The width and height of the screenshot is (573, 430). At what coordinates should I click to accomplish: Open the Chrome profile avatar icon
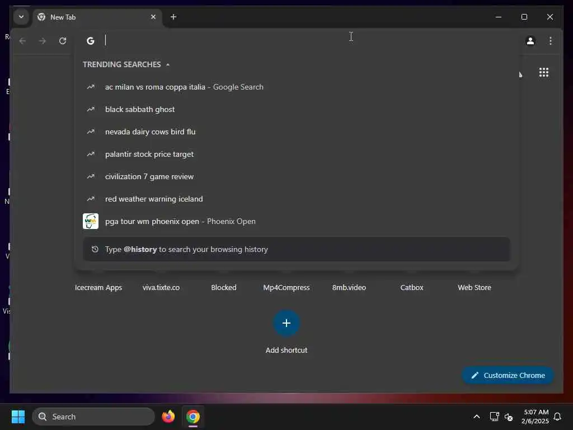pyautogui.click(x=530, y=41)
